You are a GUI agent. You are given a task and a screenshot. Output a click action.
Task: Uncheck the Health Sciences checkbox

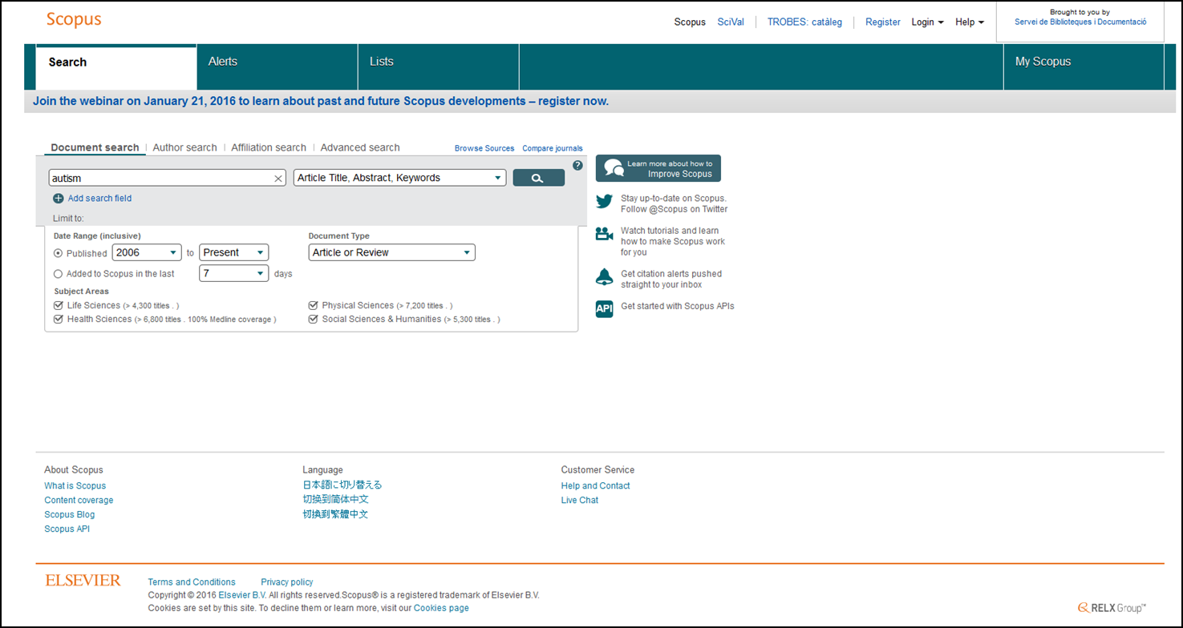pos(59,319)
